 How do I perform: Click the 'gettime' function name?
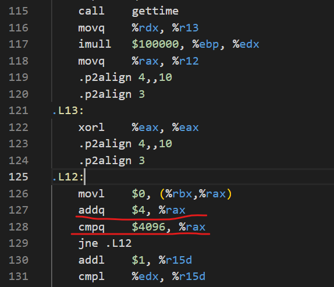155,12
